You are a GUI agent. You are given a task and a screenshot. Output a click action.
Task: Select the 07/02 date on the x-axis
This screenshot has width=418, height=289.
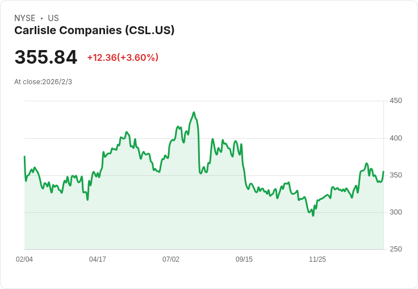pyautogui.click(x=171, y=259)
